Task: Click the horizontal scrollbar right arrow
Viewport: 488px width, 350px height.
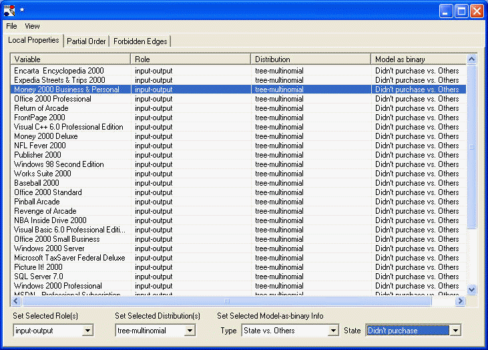Action: click(460, 301)
